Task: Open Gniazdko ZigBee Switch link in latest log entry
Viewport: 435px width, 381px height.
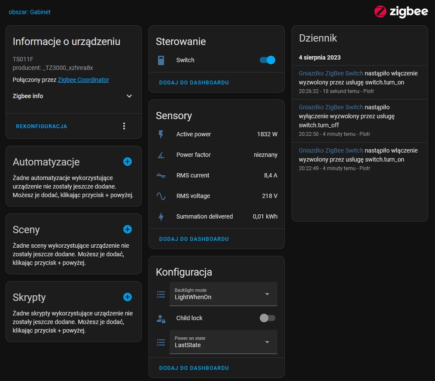Action: (331, 73)
